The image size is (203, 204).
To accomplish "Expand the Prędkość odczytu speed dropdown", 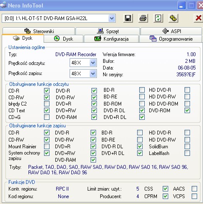I will tap(93, 63).
